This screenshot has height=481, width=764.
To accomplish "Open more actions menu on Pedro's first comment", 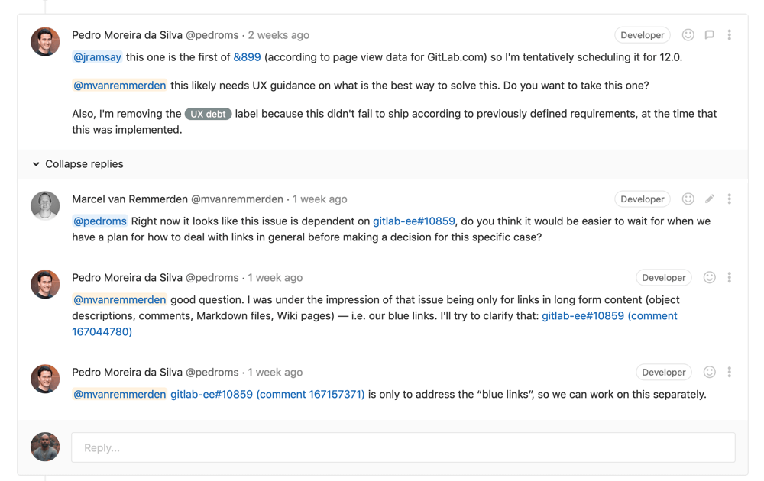I will (729, 34).
